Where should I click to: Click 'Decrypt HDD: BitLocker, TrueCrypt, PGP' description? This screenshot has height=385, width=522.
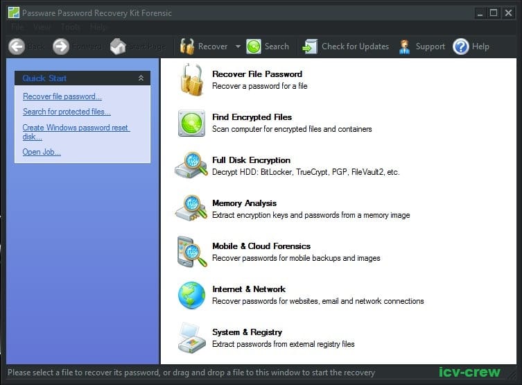click(x=306, y=172)
